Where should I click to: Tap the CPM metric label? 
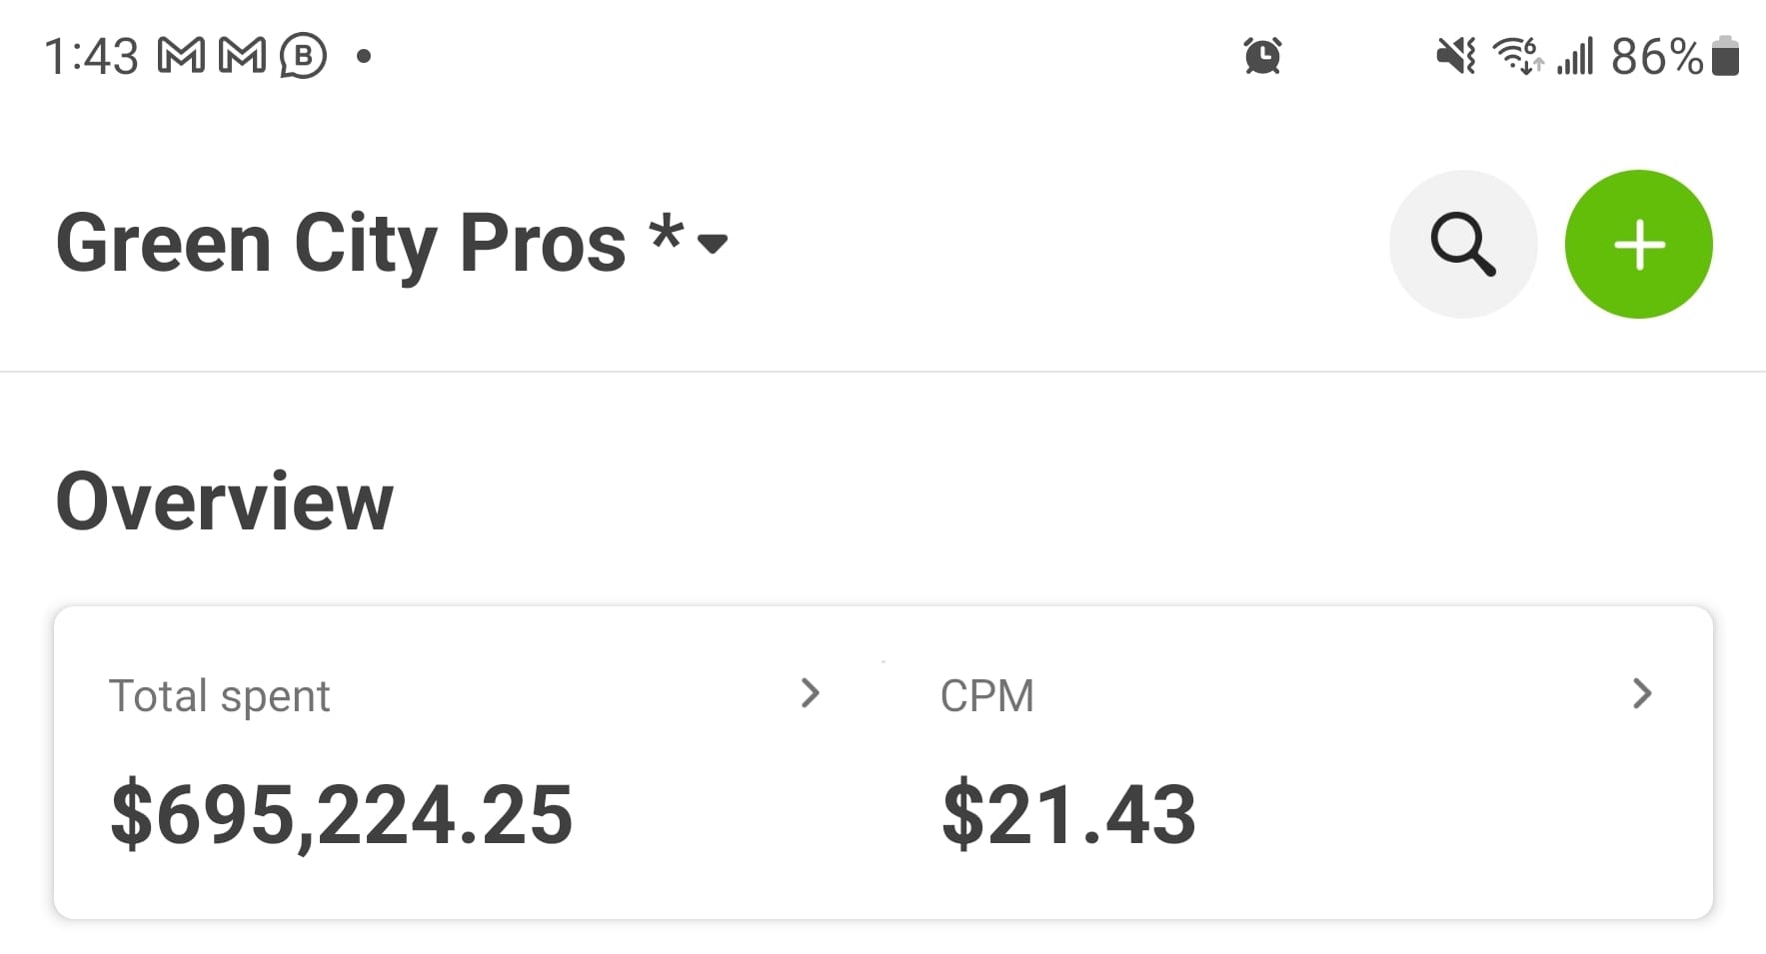pos(986,696)
